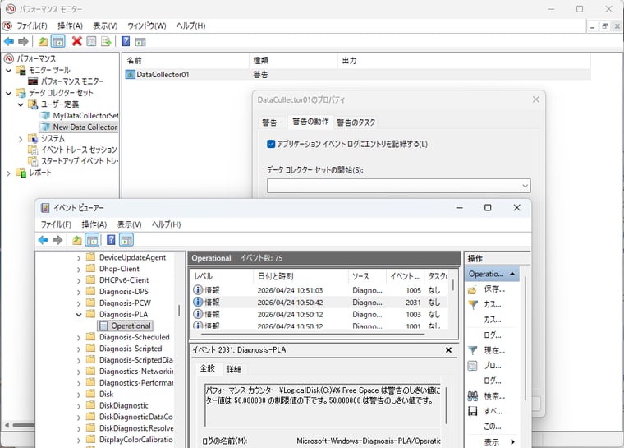
Task: Expand the システム tree node
Action: click(21, 139)
